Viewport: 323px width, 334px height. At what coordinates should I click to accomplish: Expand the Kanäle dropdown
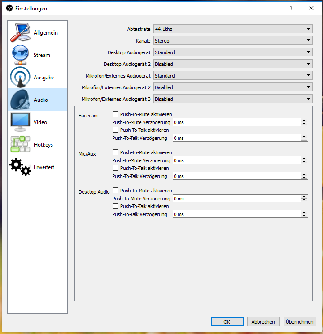(232, 41)
